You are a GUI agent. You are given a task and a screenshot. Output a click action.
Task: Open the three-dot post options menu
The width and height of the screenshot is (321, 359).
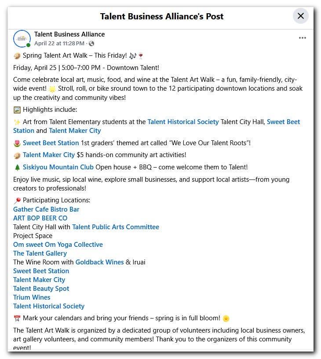(x=302, y=38)
